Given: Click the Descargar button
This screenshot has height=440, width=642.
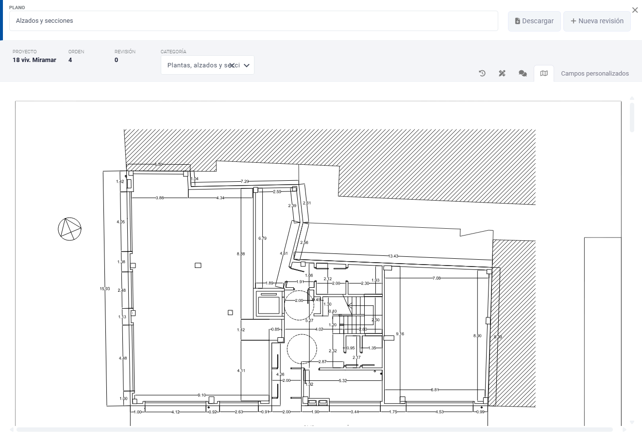Looking at the screenshot, I should point(534,21).
